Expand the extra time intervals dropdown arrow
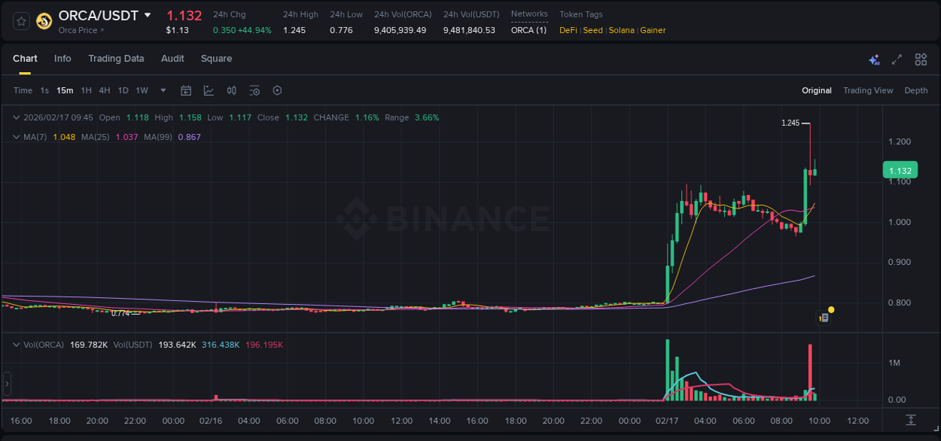 tap(162, 90)
